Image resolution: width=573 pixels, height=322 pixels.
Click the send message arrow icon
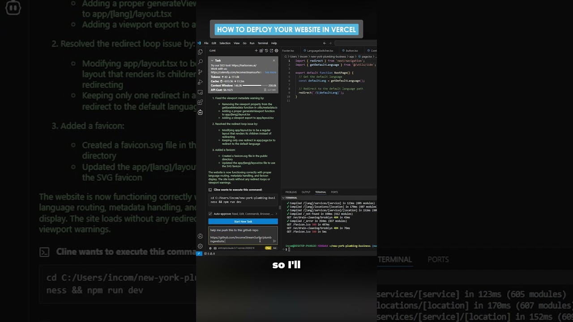point(274,241)
